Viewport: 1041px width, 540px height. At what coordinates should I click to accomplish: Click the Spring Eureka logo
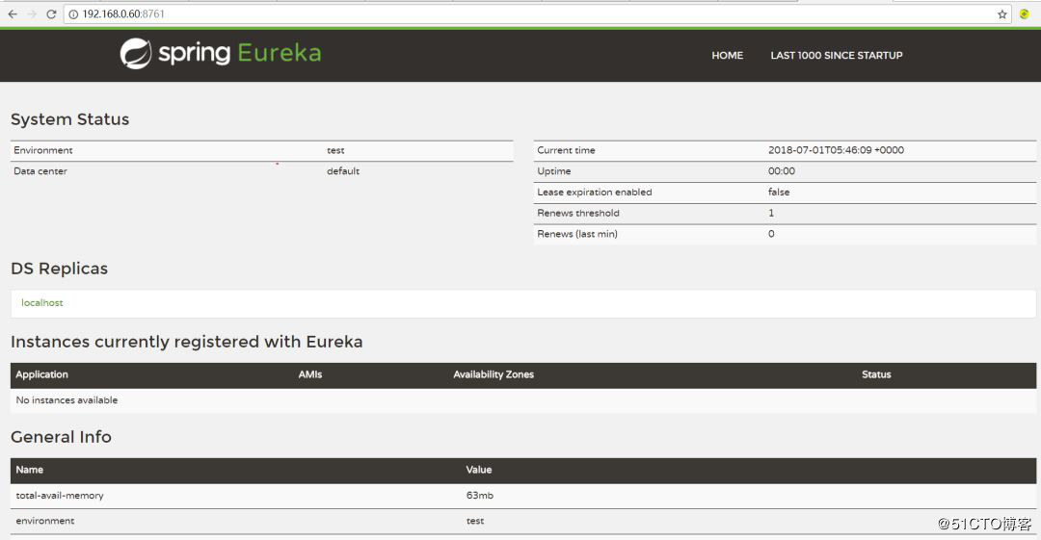tap(221, 53)
